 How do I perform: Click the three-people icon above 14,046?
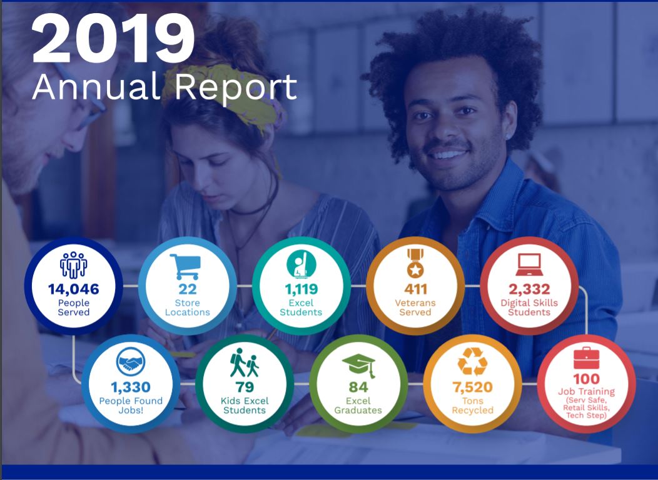(73, 265)
